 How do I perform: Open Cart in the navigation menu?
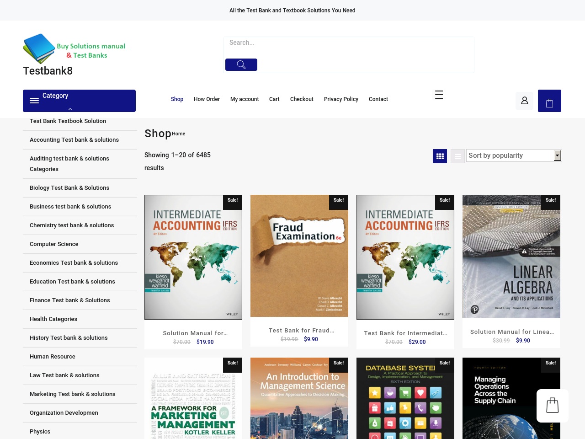tap(274, 99)
